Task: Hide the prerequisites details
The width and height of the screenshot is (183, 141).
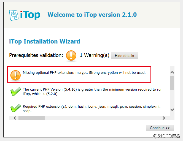Action: tap(124, 56)
